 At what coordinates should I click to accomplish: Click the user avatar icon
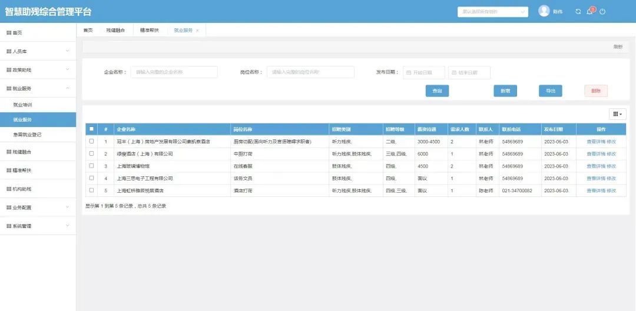click(544, 11)
